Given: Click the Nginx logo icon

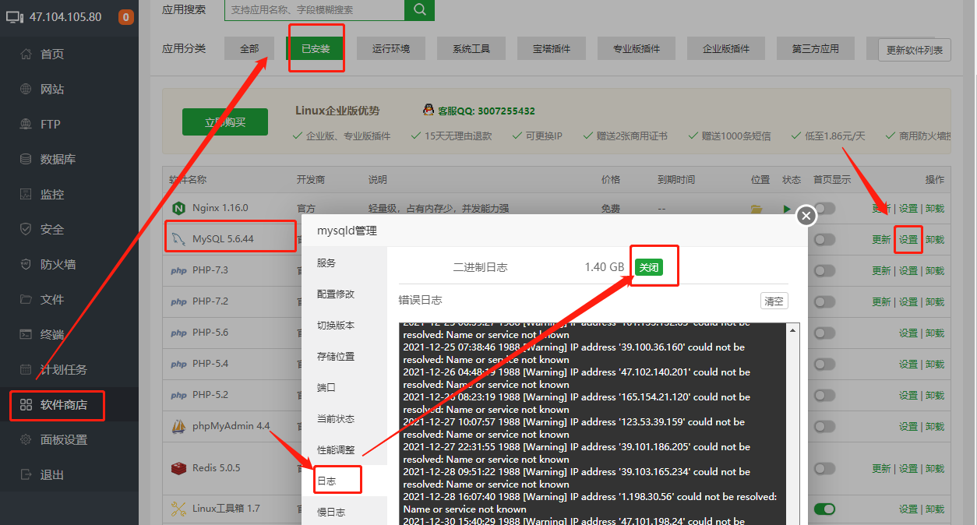Looking at the screenshot, I should coord(178,208).
